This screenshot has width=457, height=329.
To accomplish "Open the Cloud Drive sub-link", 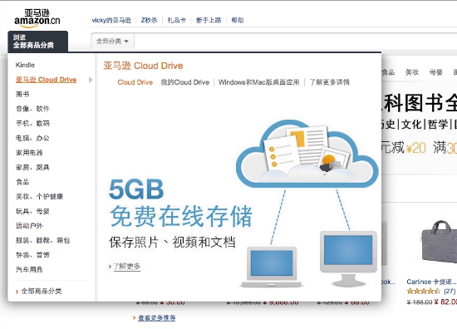I will click(x=135, y=82).
